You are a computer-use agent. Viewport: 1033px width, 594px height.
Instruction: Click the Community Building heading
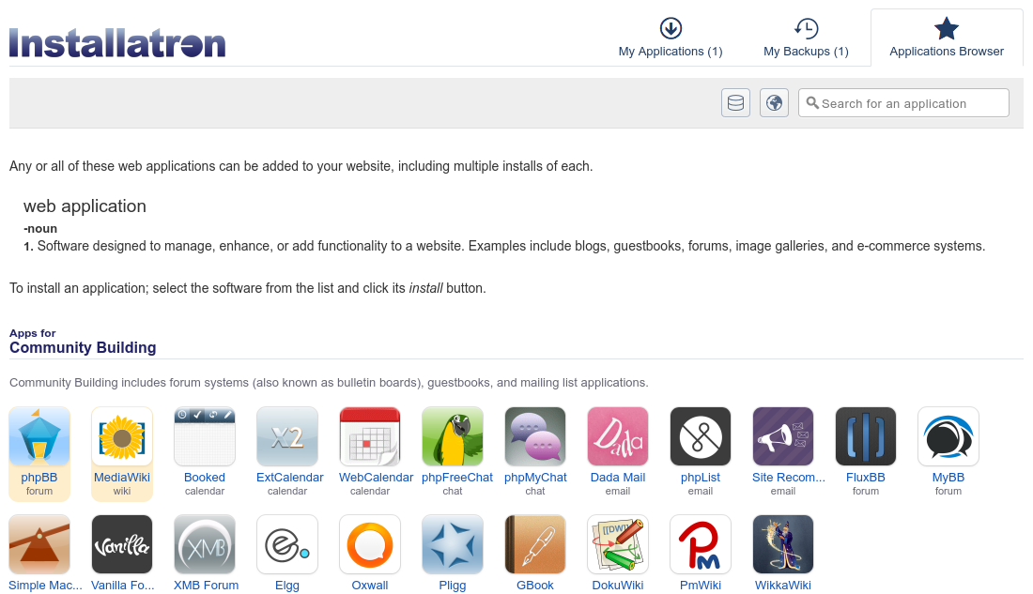point(83,348)
